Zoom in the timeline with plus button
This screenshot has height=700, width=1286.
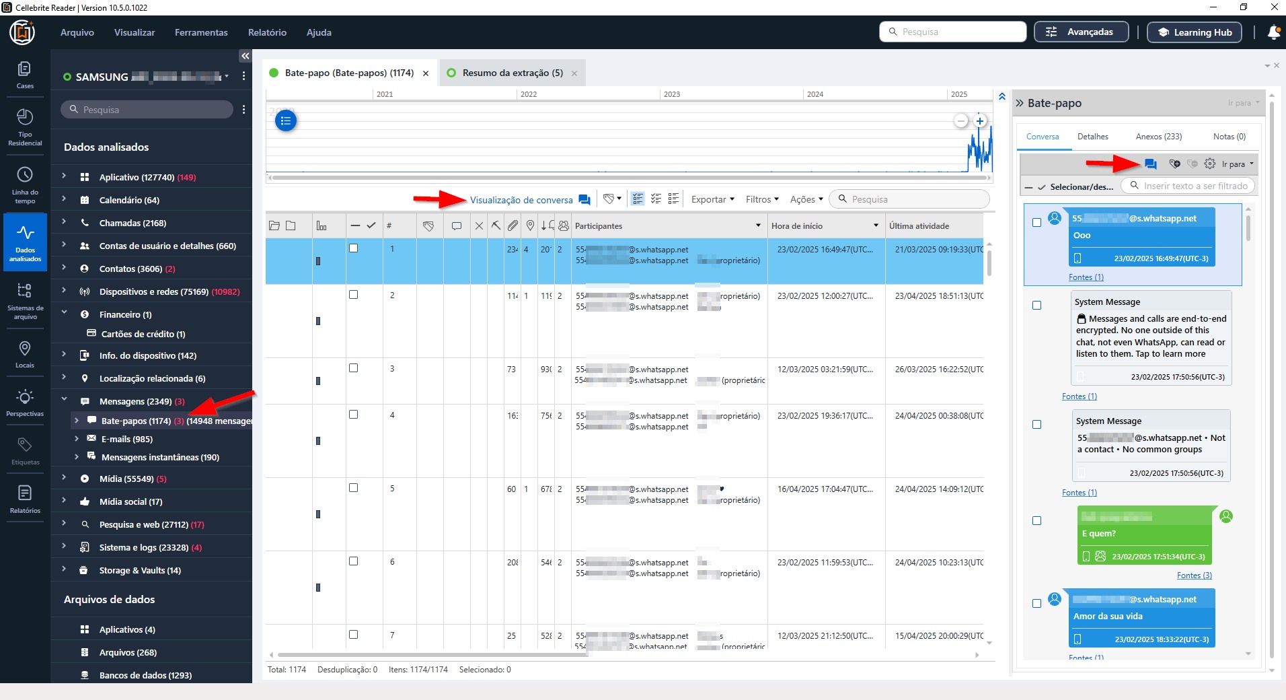click(x=980, y=121)
